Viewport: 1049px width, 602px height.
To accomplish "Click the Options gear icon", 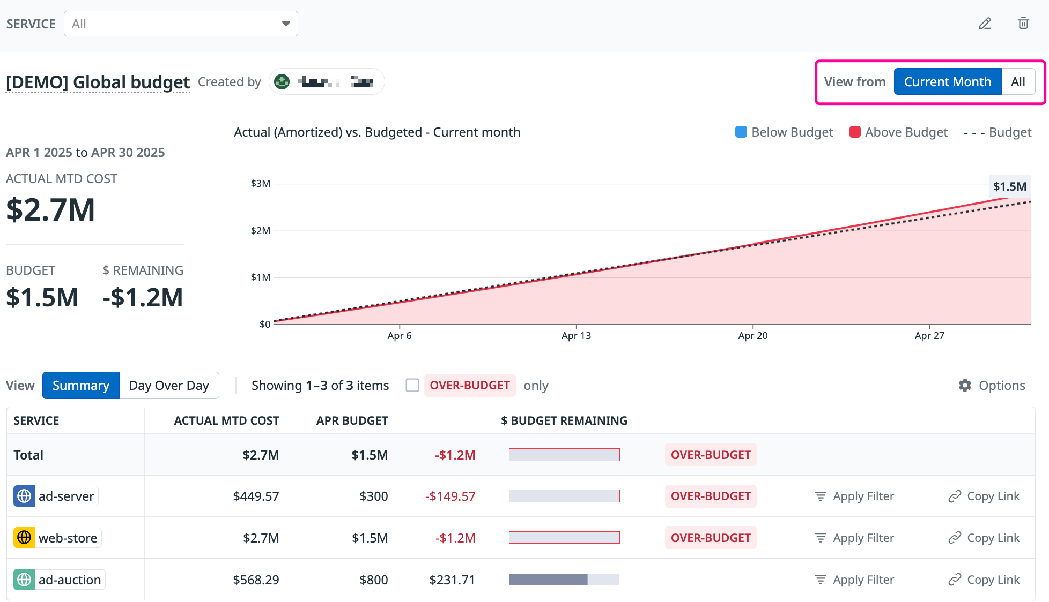I will pyautogui.click(x=965, y=386).
